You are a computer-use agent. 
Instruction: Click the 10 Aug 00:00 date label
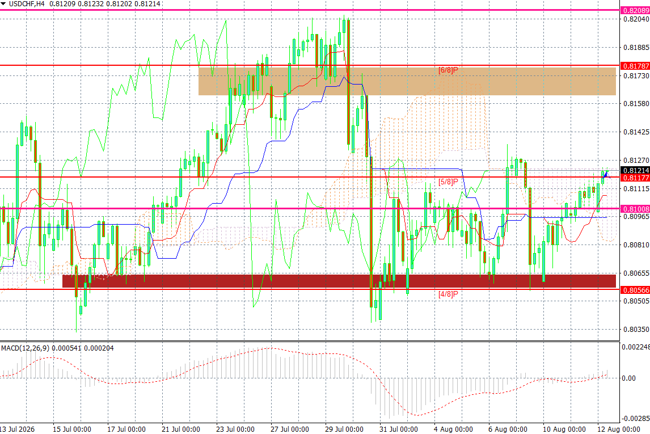coord(564,429)
